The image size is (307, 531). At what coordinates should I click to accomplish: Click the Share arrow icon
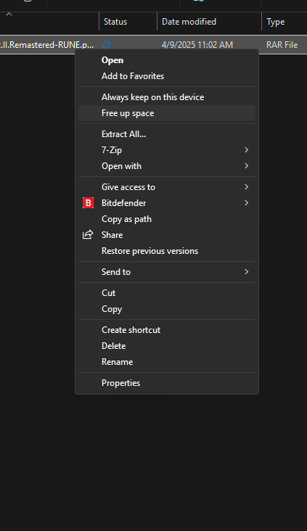(88, 234)
